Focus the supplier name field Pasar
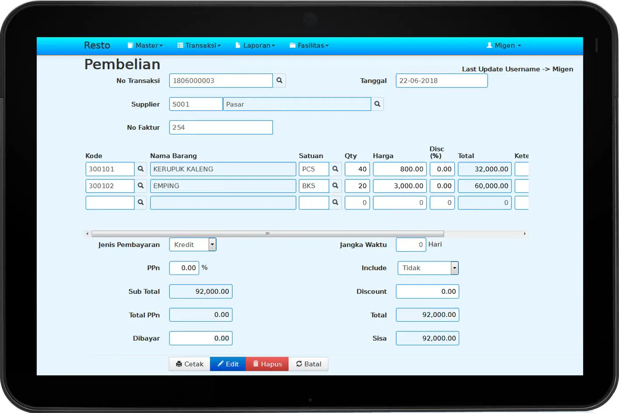619x413 pixels. point(297,104)
